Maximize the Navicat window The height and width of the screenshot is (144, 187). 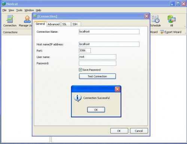[178, 4]
